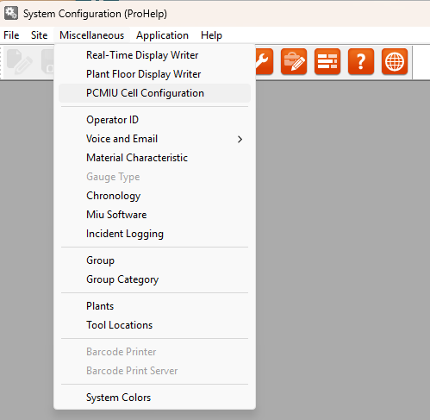Click the orange globe toolbar icon
The height and width of the screenshot is (420, 430).
point(395,61)
